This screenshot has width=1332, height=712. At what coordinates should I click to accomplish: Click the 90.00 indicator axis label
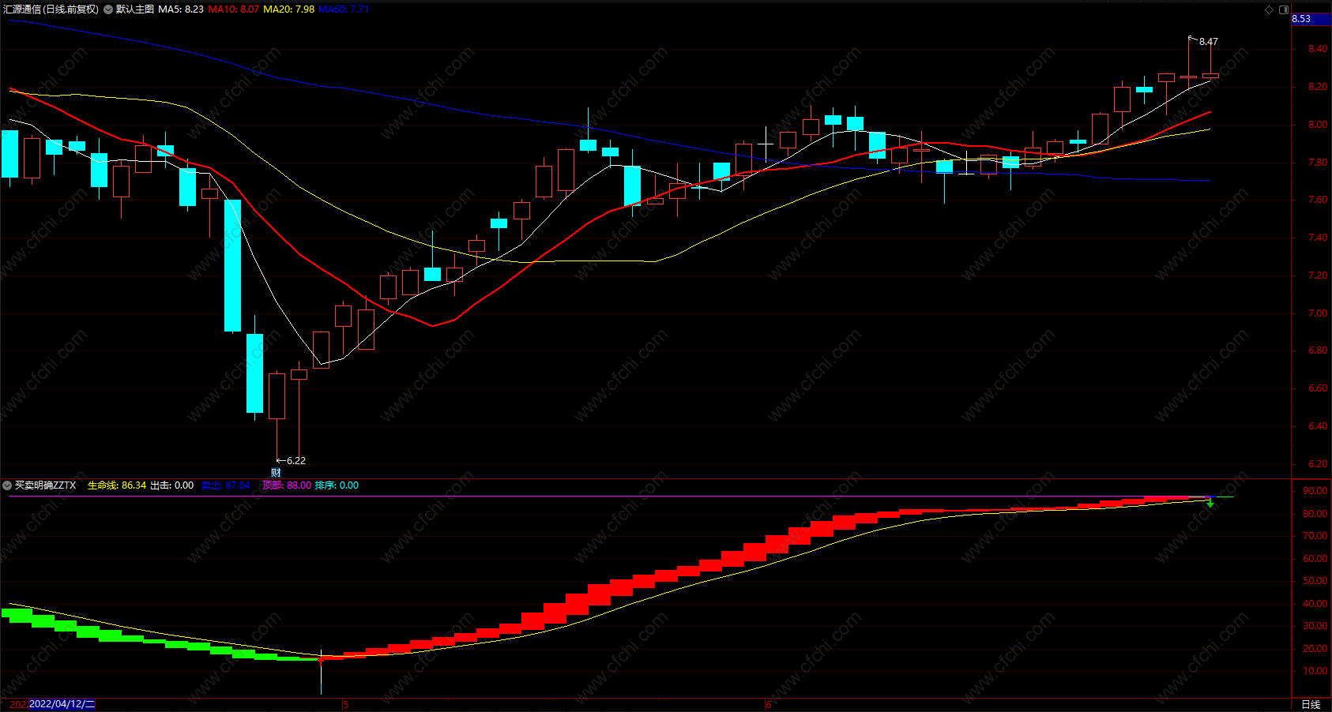click(x=1315, y=491)
